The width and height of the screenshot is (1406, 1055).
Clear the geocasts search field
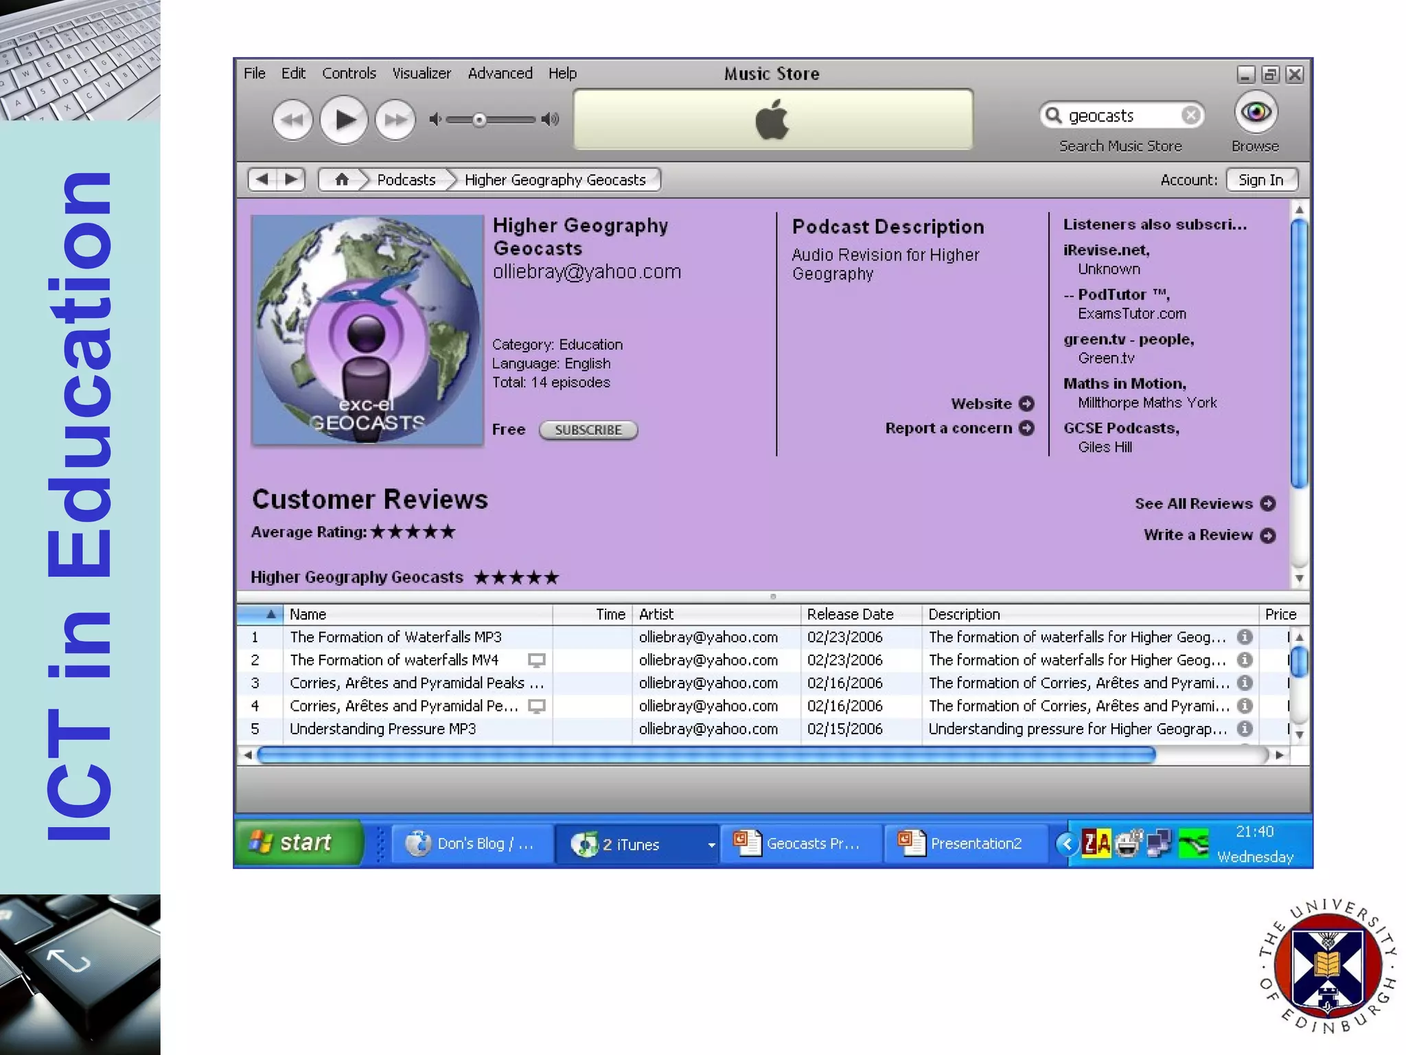1191,115
